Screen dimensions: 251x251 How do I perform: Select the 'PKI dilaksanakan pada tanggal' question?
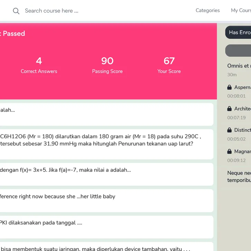click(104, 227)
